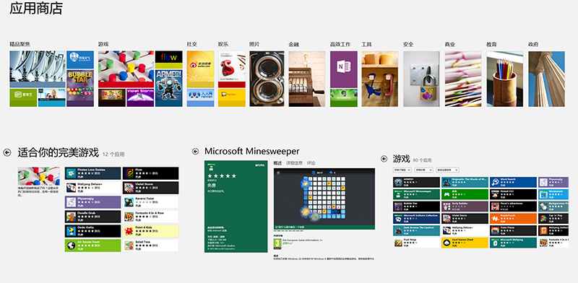Open Pinball FX2 in the 游戏 list
The height and width of the screenshot is (283, 578).
point(513,194)
